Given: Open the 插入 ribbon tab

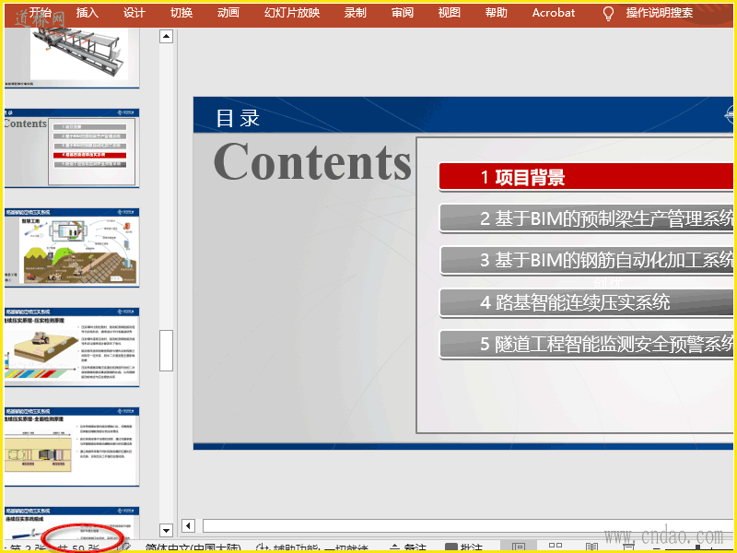Looking at the screenshot, I should (x=88, y=13).
